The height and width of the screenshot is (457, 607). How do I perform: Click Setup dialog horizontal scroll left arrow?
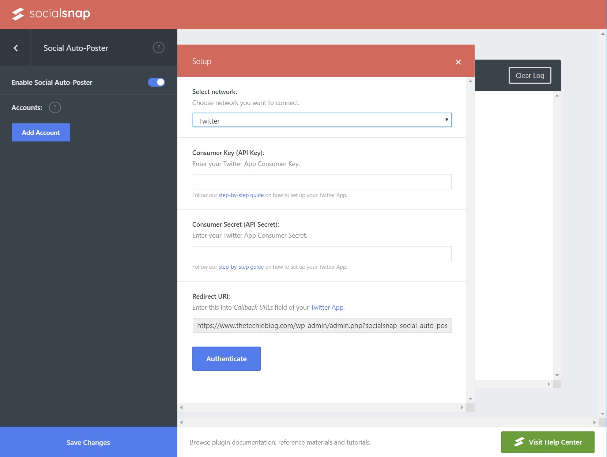[x=181, y=407]
